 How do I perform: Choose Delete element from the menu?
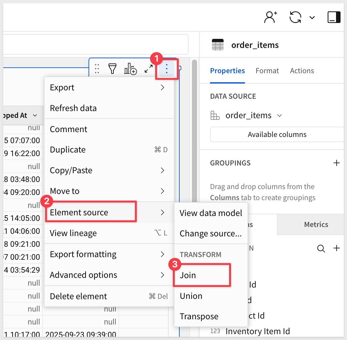79,296
